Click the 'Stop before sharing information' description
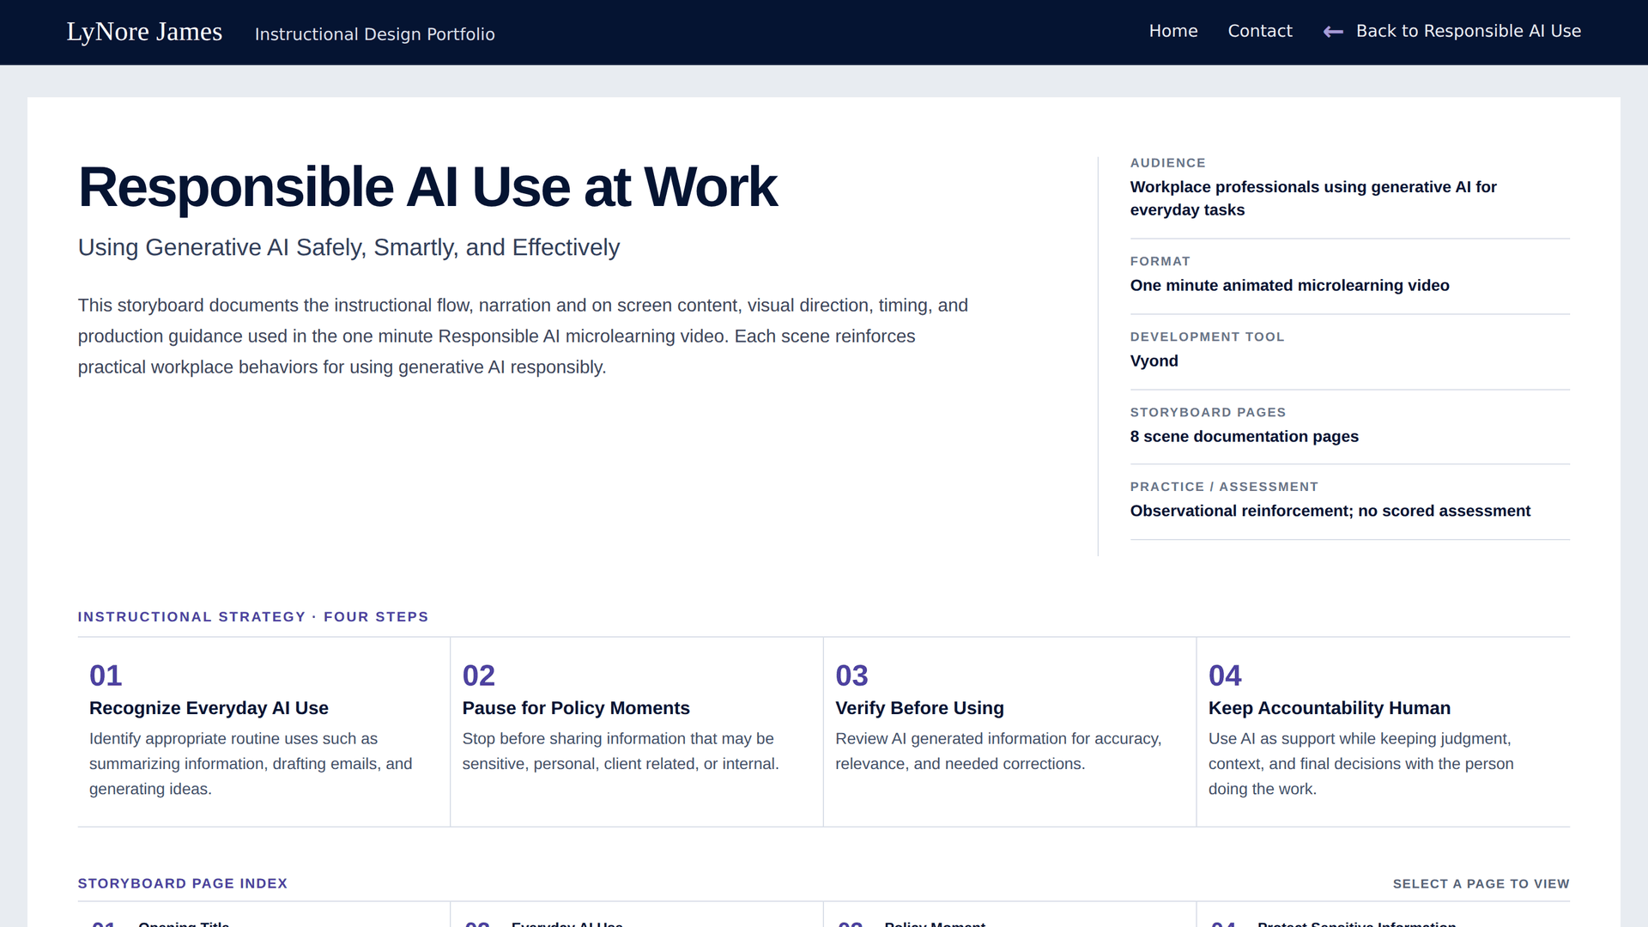Screen dimensions: 1648x927 point(621,751)
